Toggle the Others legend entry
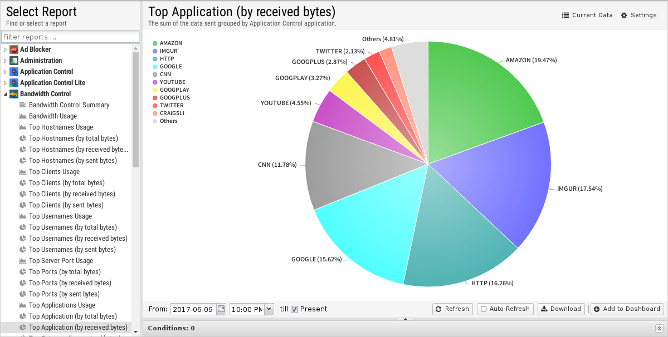The height and width of the screenshot is (337, 668). coord(165,121)
